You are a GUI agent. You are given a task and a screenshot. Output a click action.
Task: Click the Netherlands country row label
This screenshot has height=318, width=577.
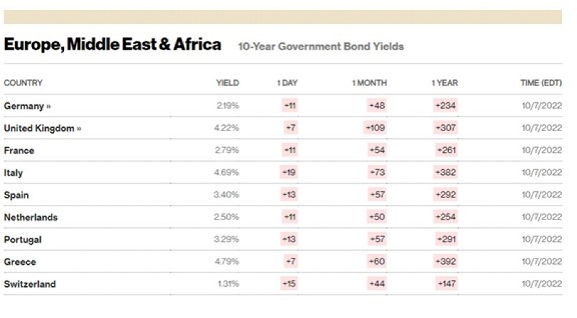point(31,217)
